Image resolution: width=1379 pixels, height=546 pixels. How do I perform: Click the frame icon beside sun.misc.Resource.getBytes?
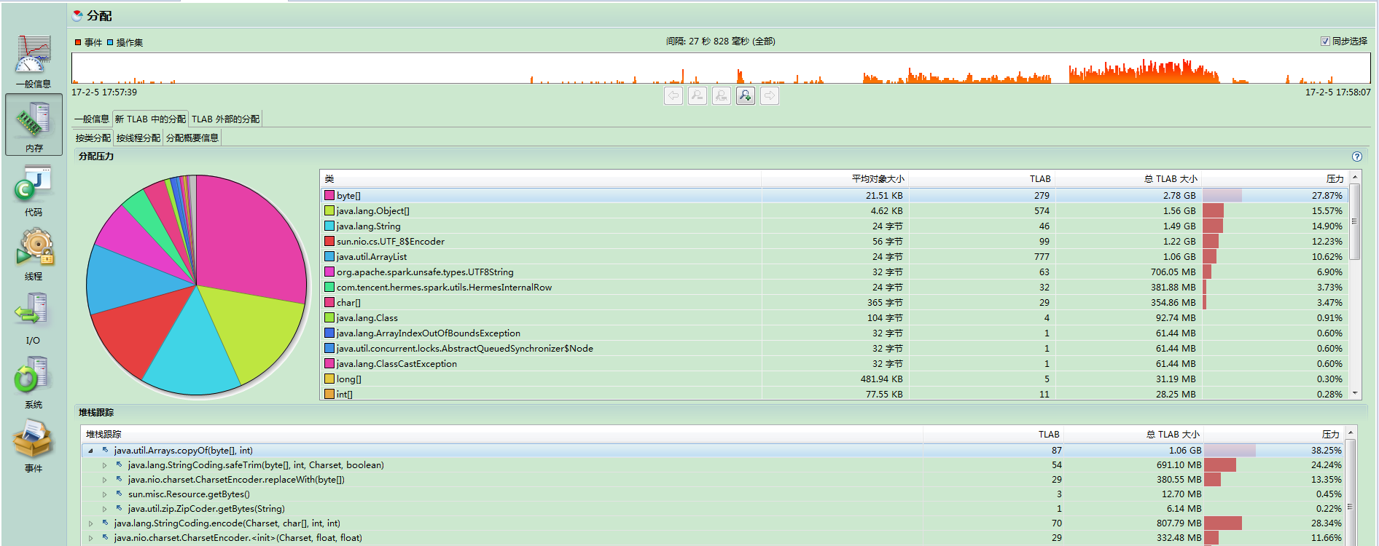(119, 494)
